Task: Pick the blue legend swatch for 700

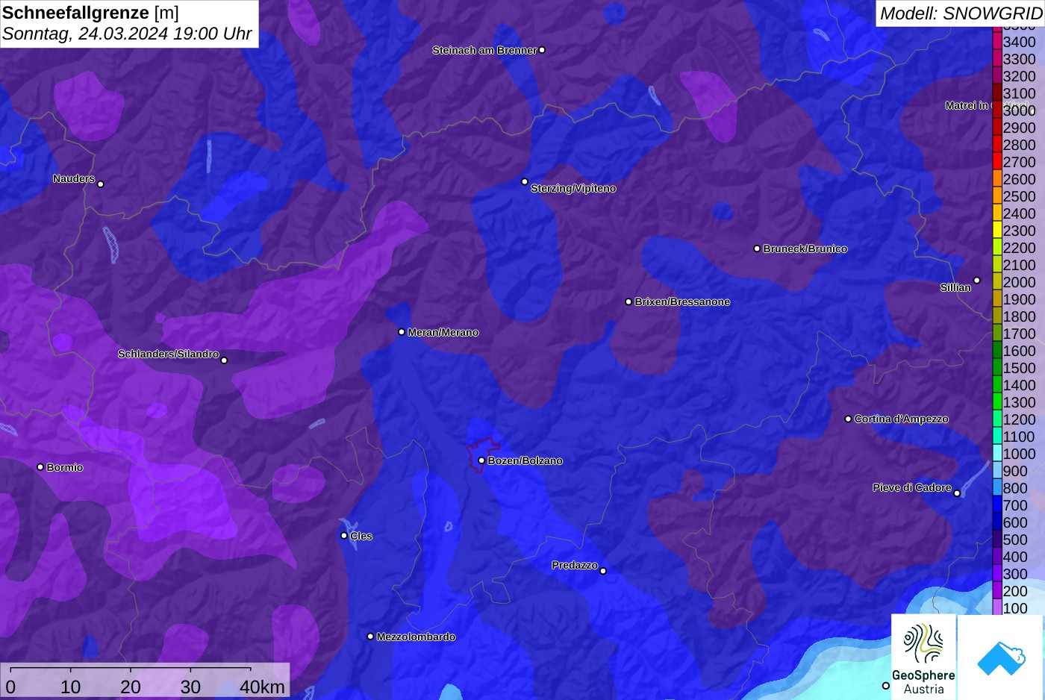Action: 997,505
